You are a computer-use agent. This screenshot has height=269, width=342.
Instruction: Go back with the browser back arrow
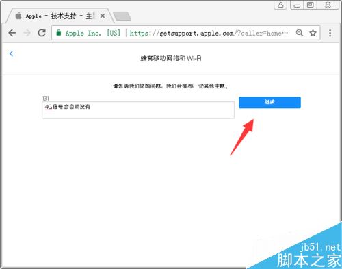coord(12,33)
